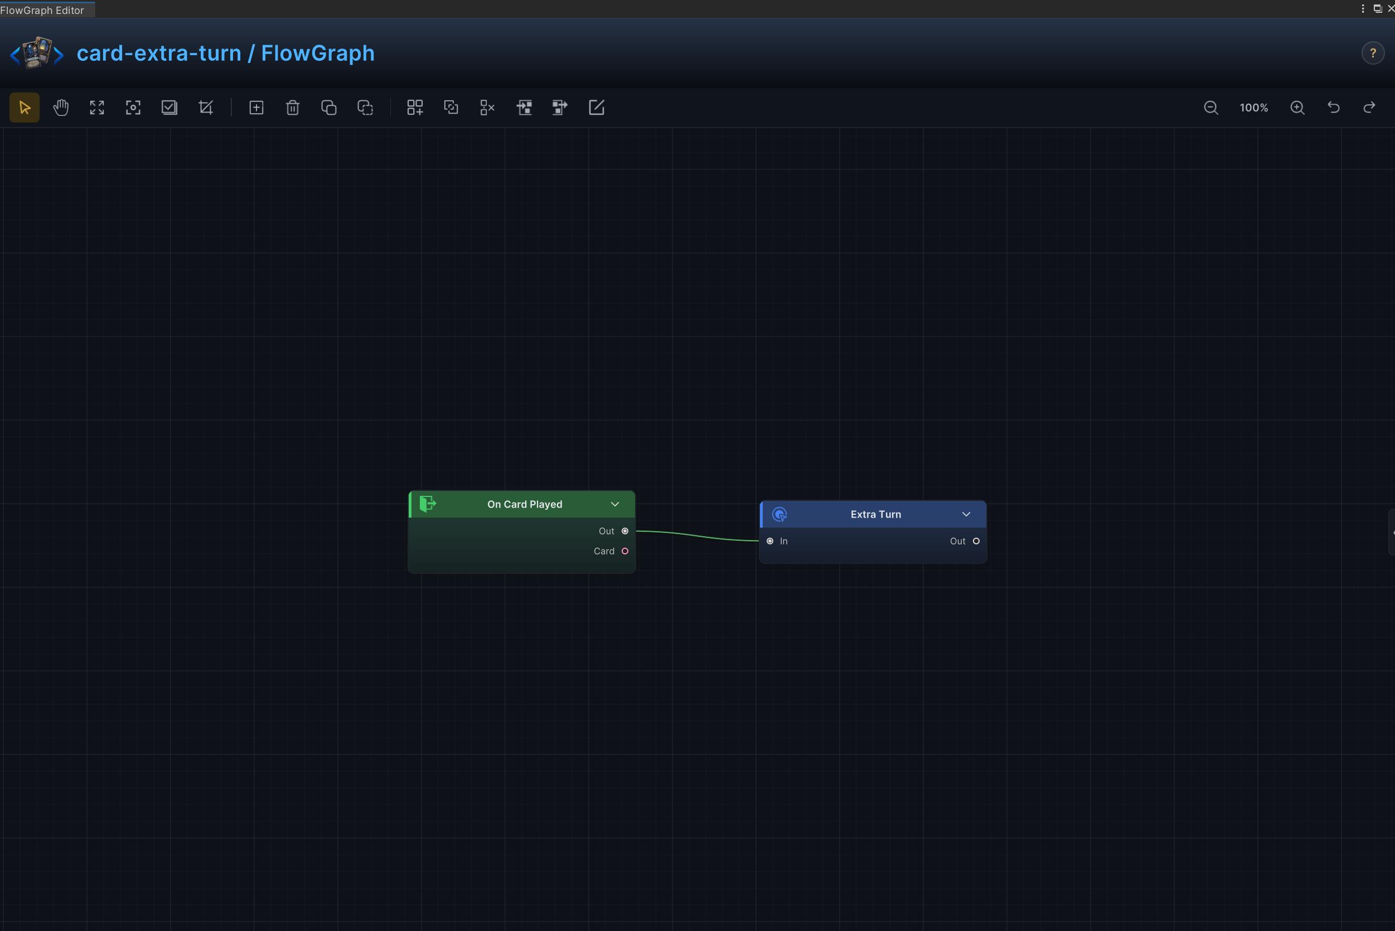Image resolution: width=1395 pixels, height=931 pixels.
Task: Switch to the hand pan tool
Action: (61, 108)
